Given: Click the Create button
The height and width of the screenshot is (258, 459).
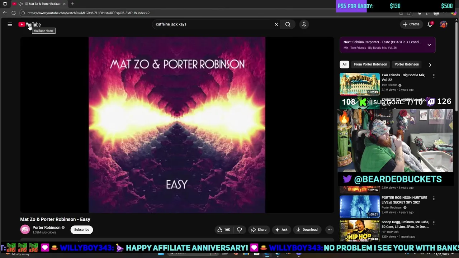Looking at the screenshot, I should (x=411, y=24).
